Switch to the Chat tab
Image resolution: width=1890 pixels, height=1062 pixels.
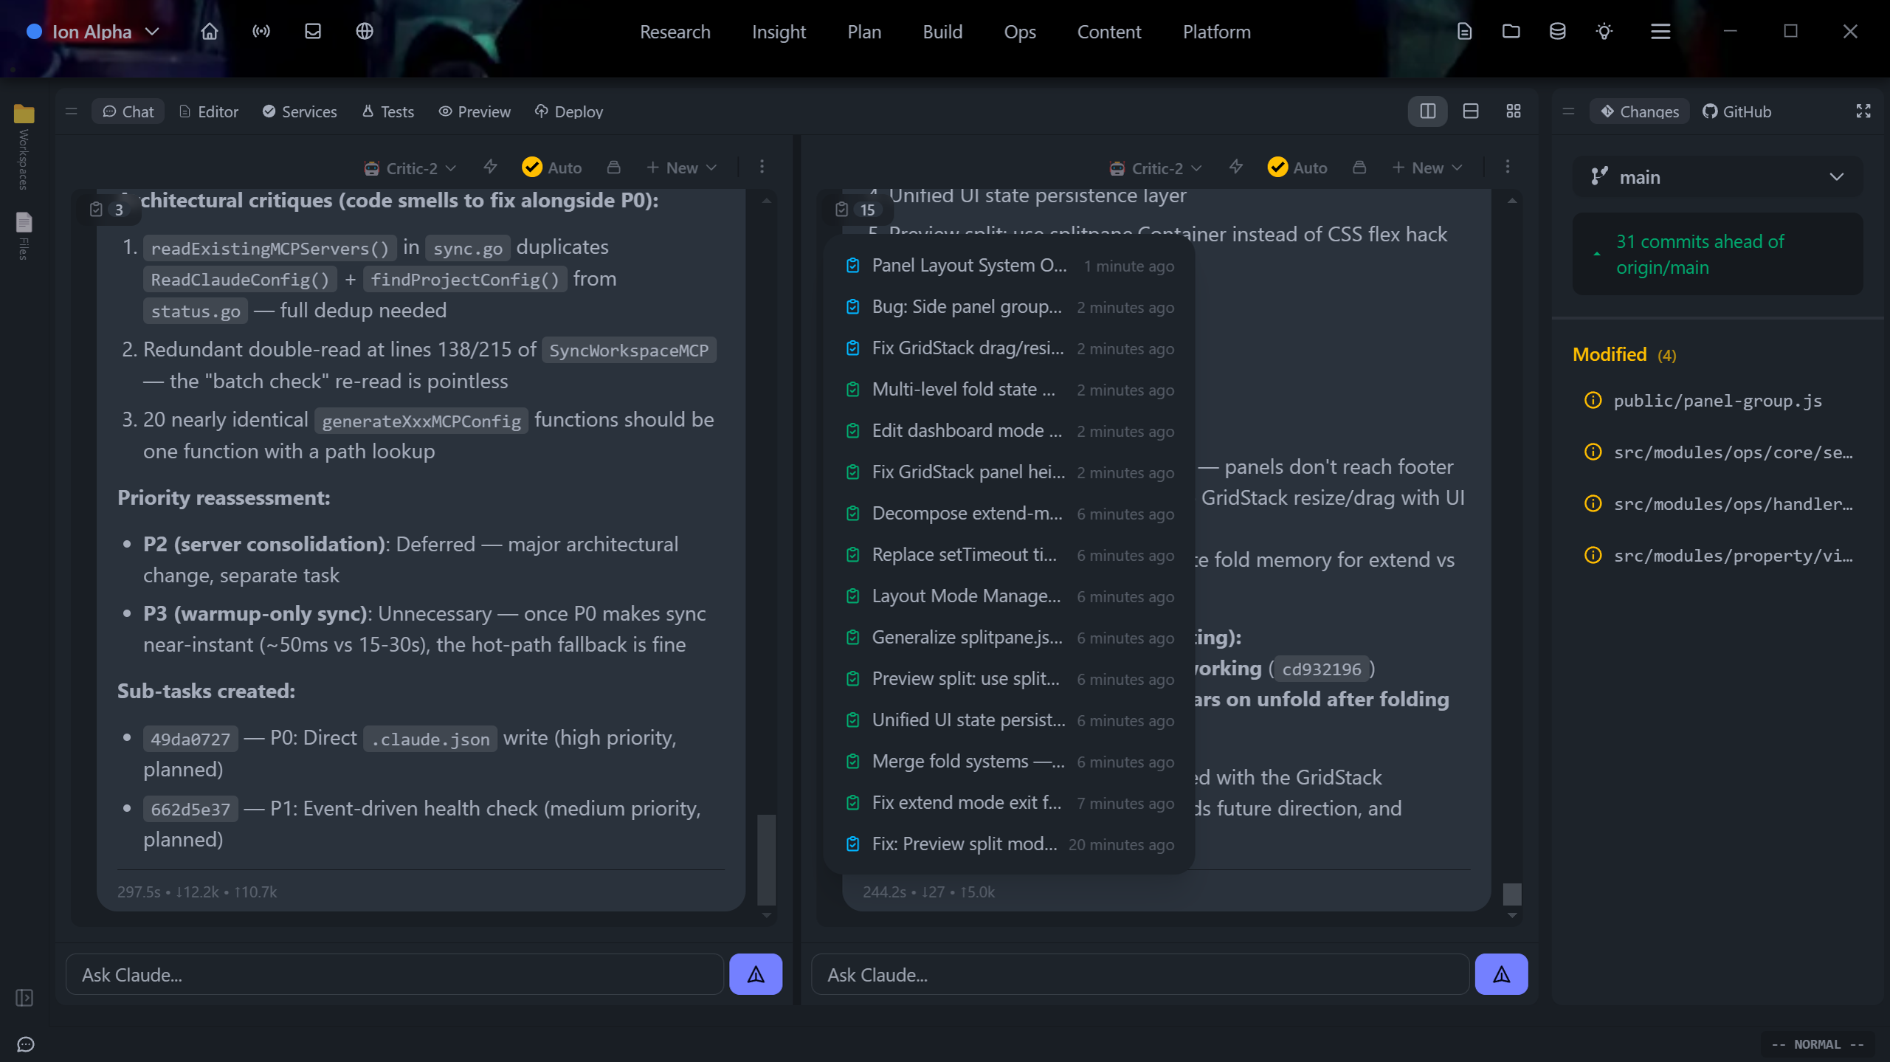point(128,111)
